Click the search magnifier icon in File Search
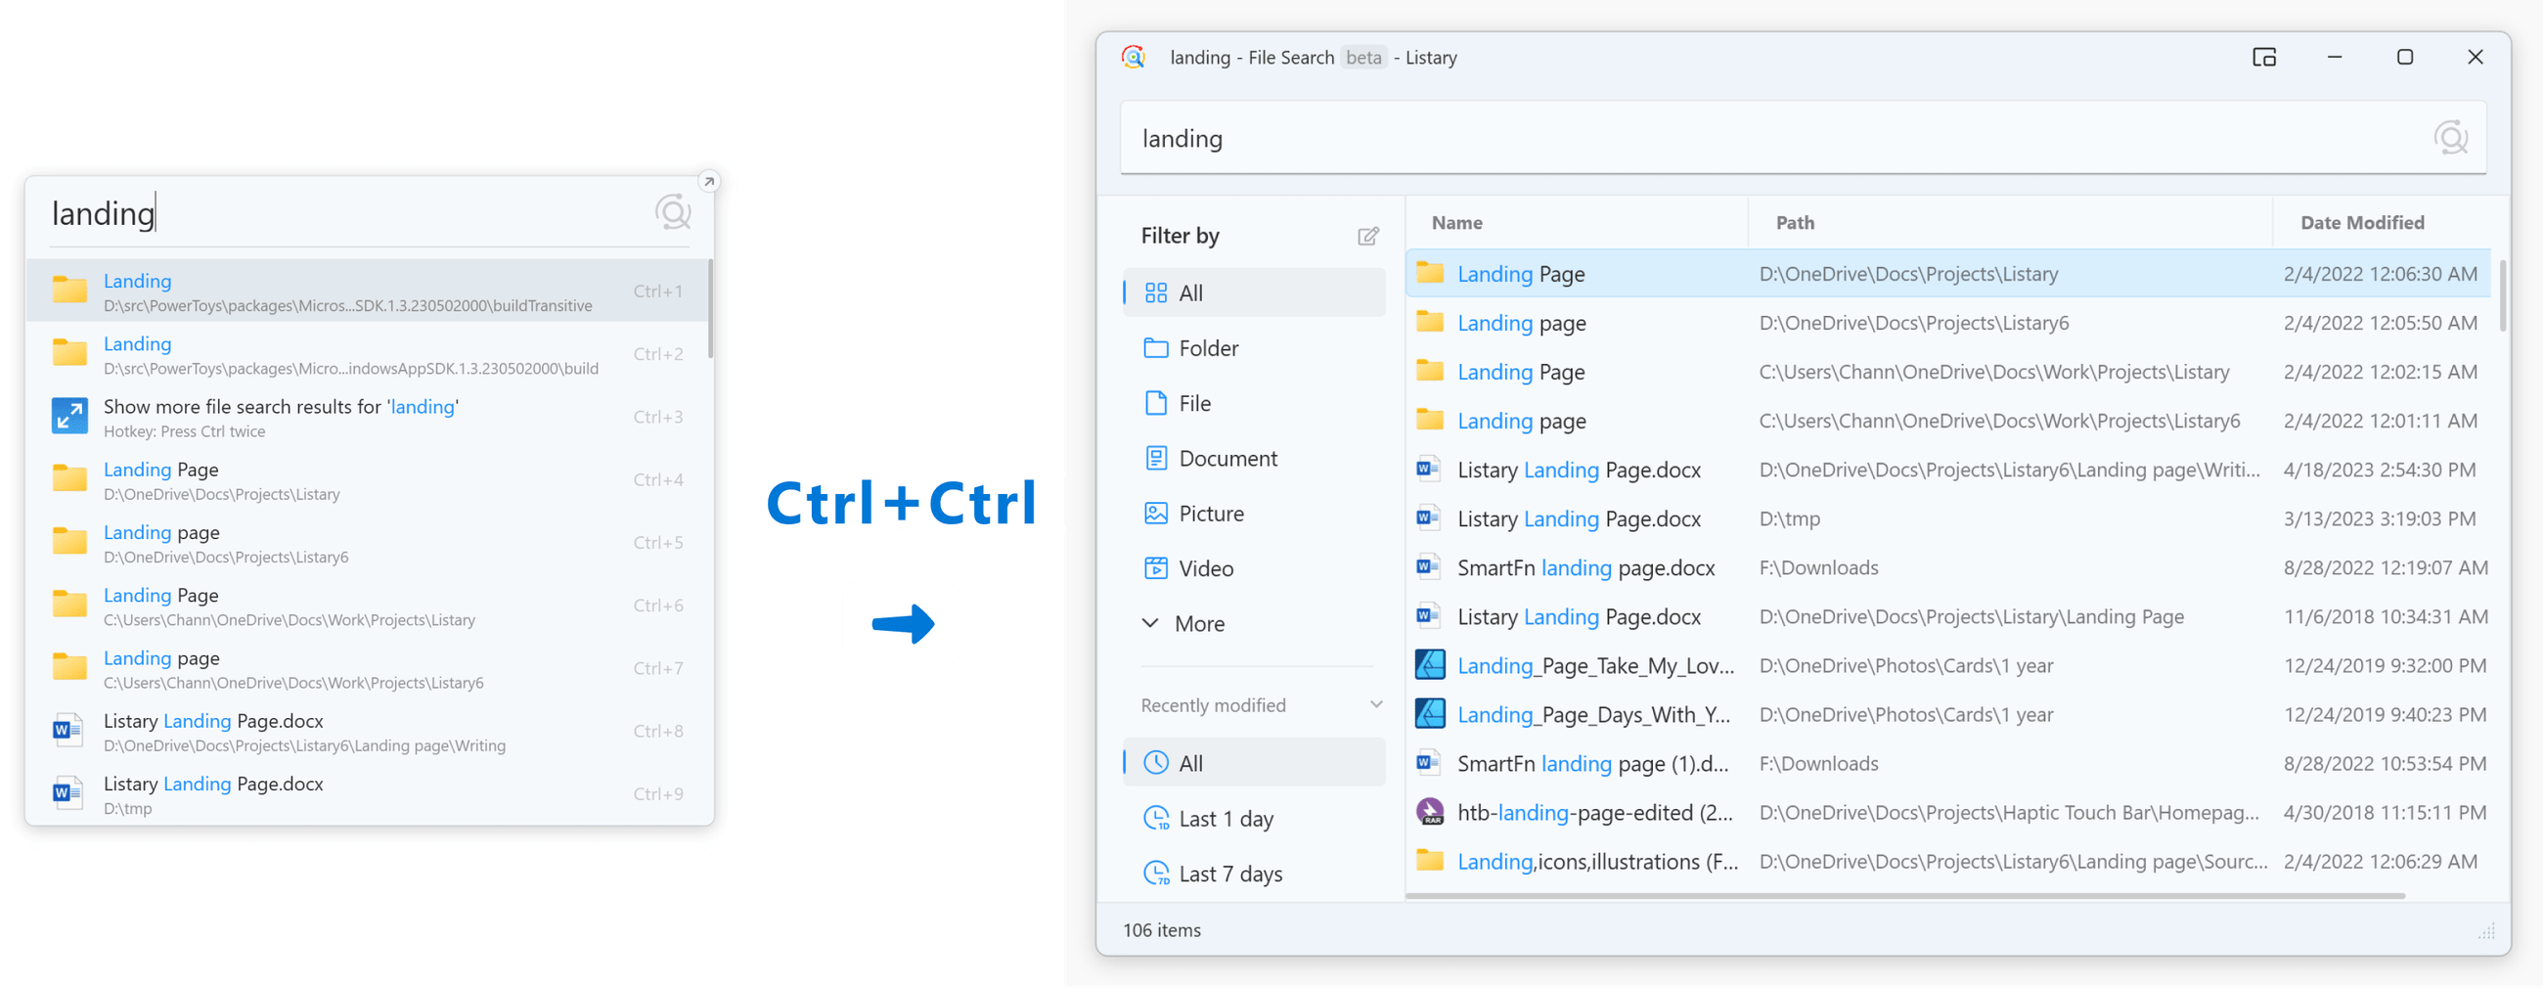 click(2451, 137)
